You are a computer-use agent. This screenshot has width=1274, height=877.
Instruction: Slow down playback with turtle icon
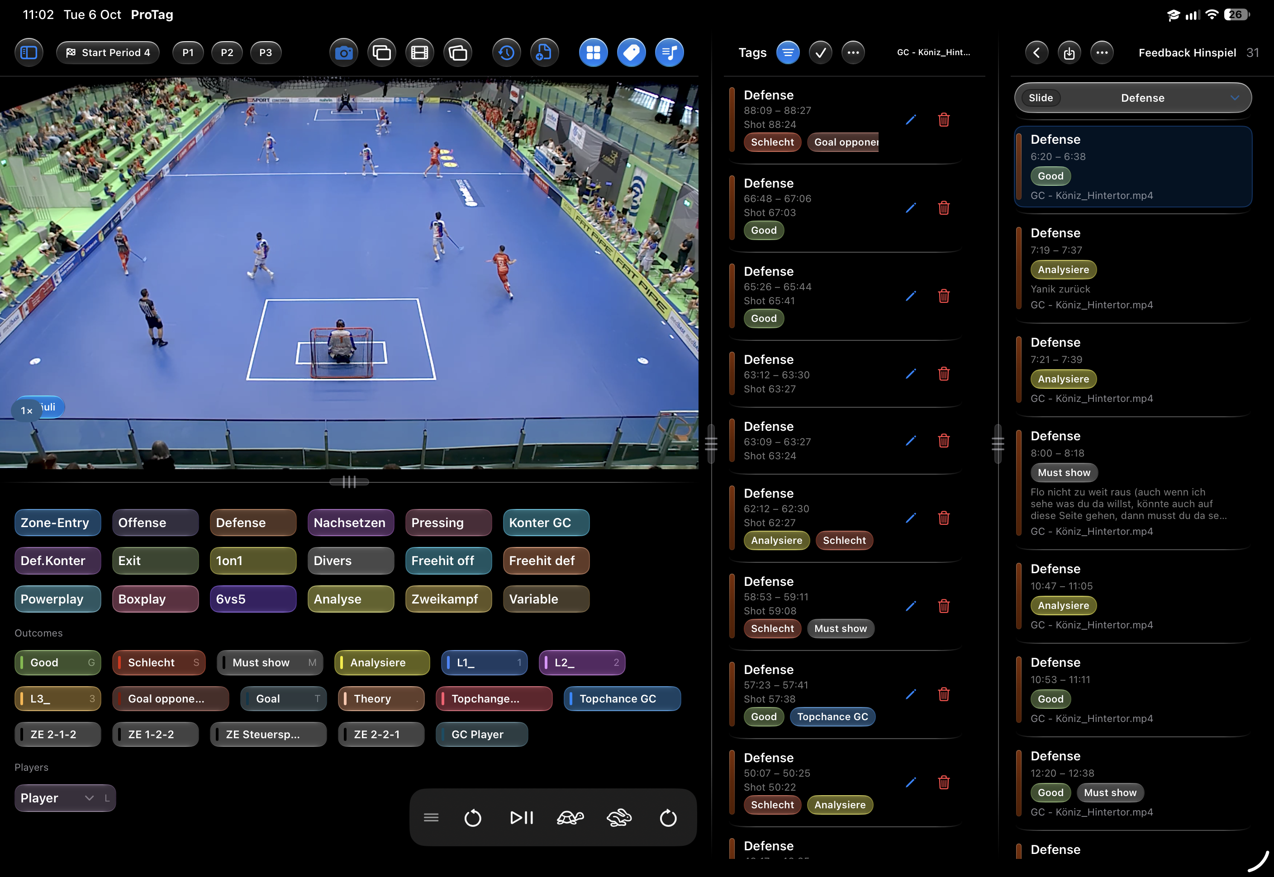[x=570, y=818]
